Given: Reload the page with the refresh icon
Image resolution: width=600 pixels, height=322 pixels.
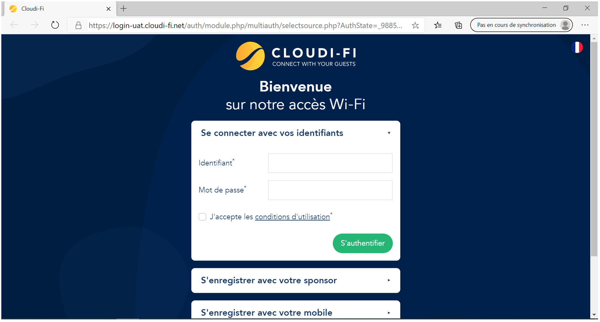Looking at the screenshot, I should pyautogui.click(x=55, y=25).
